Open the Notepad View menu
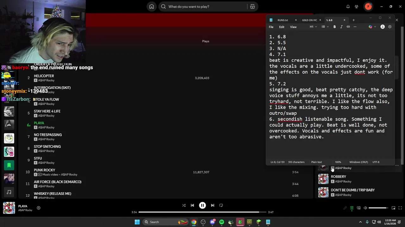The height and width of the screenshot is (227, 405). [293, 27]
